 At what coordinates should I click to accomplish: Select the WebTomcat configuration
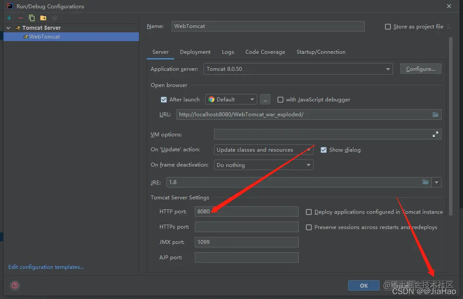point(71,37)
